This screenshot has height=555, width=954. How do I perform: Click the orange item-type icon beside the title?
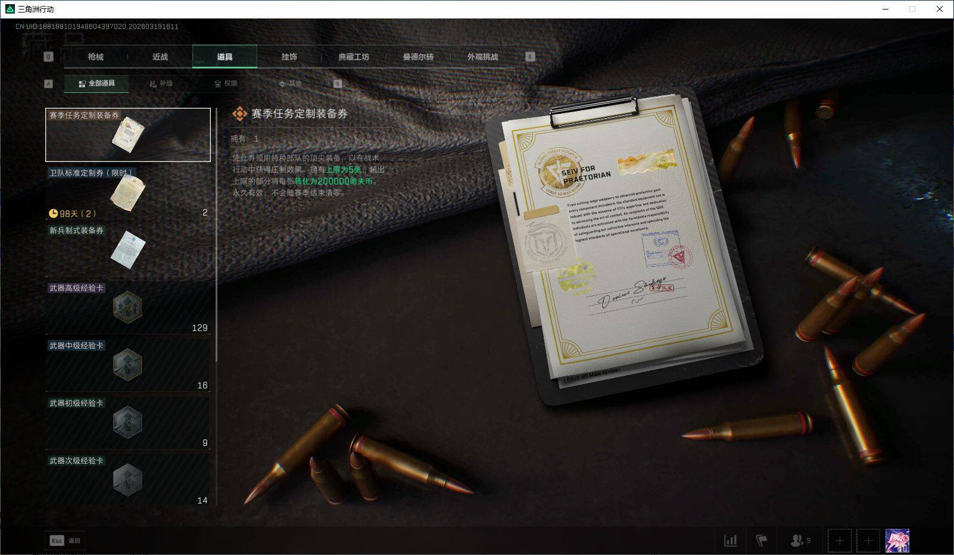tap(239, 114)
